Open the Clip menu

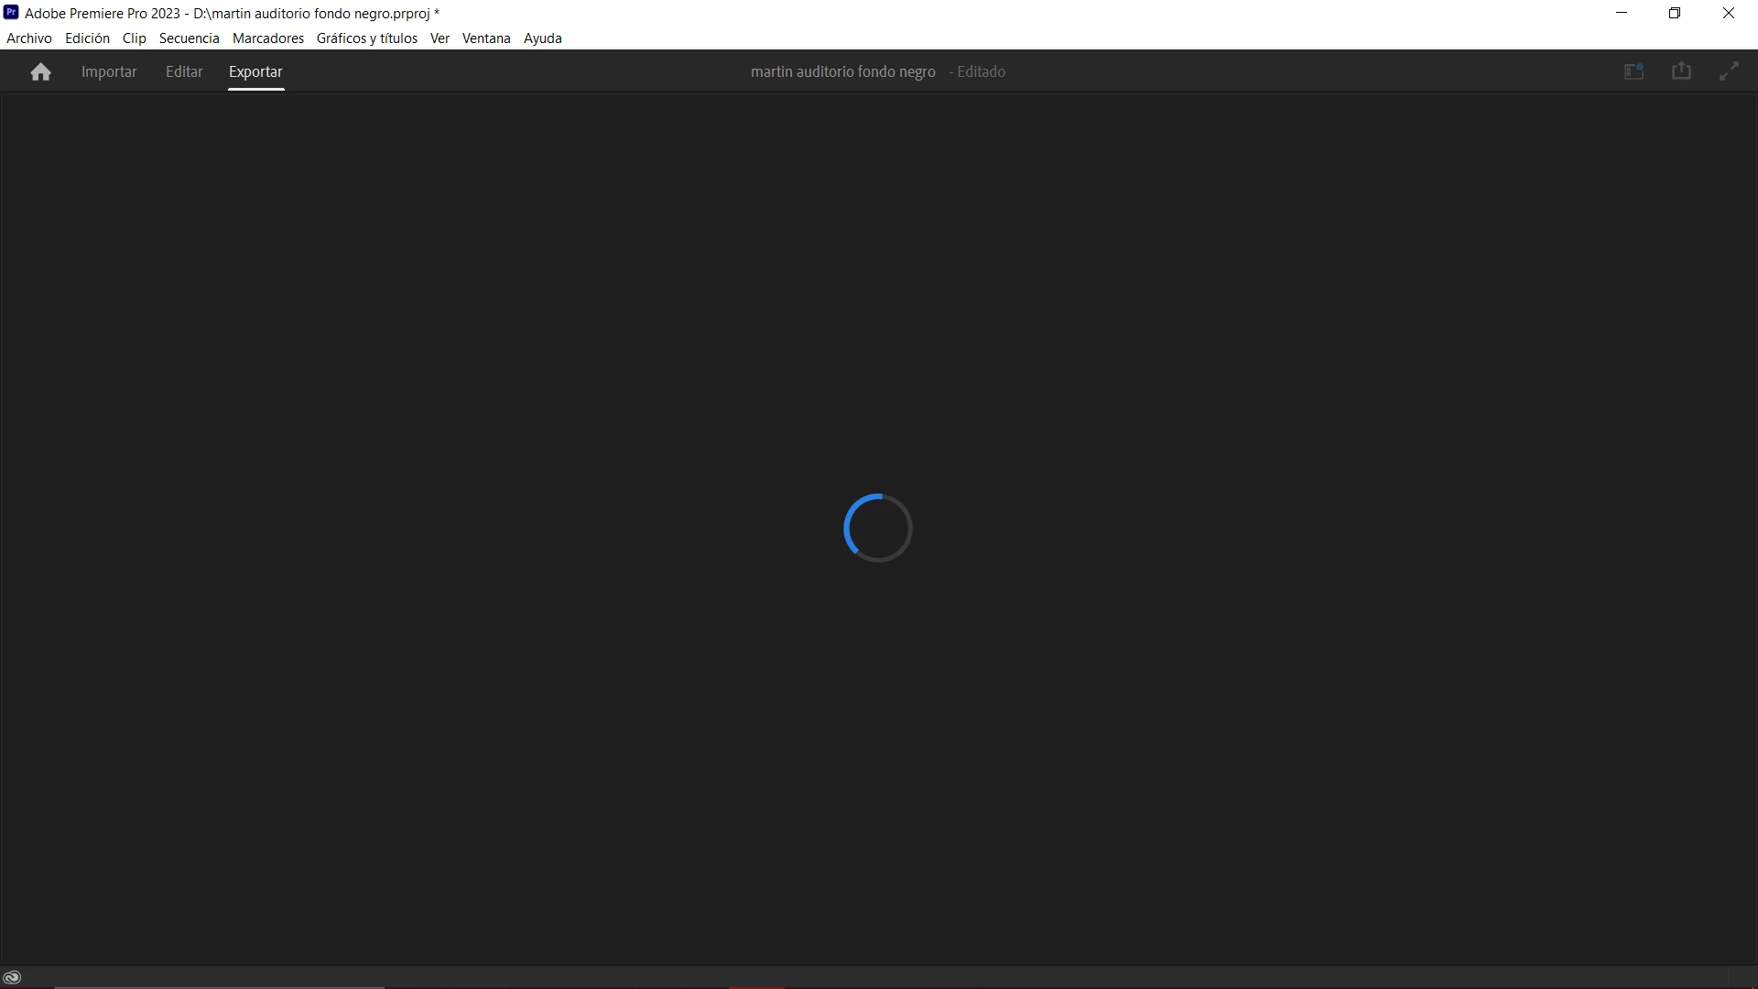point(135,38)
